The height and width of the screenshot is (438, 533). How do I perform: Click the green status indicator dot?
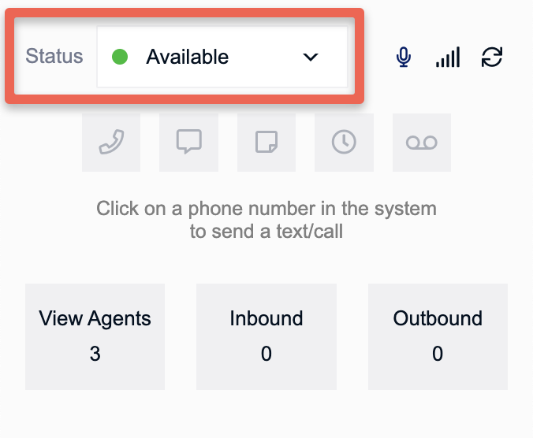[x=120, y=57]
